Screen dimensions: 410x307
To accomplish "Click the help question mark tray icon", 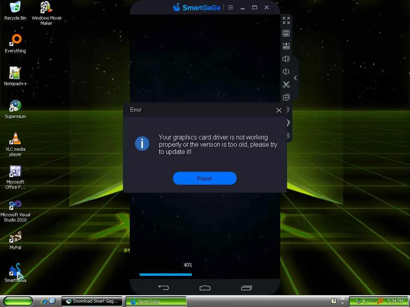I will pyautogui.click(x=334, y=301).
